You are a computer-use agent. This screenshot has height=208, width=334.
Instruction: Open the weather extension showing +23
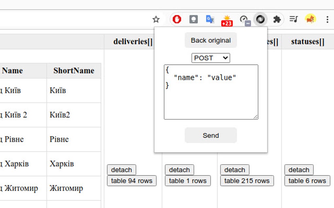[x=227, y=21]
